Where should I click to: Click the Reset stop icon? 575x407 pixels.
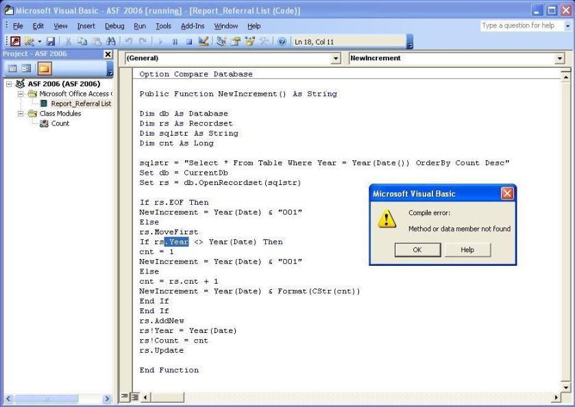tap(189, 41)
